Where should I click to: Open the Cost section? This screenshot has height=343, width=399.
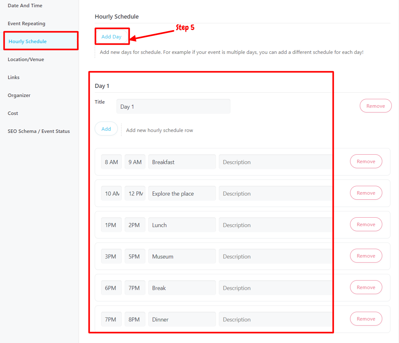pos(13,113)
